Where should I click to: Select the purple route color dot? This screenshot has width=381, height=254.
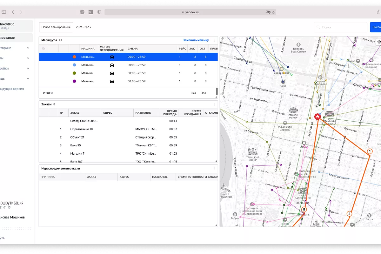pos(74,81)
